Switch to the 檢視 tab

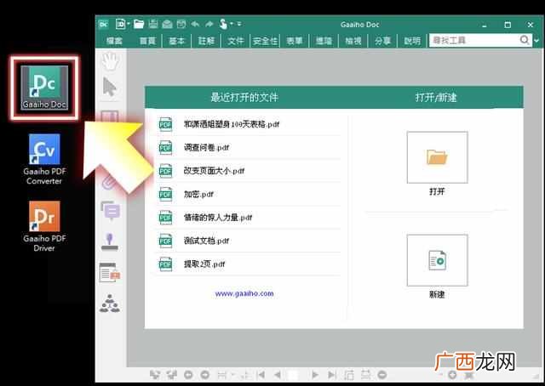point(353,41)
